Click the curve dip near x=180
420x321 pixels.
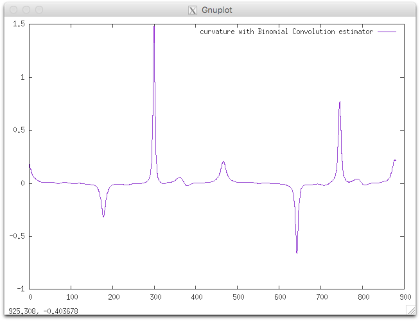click(x=103, y=216)
